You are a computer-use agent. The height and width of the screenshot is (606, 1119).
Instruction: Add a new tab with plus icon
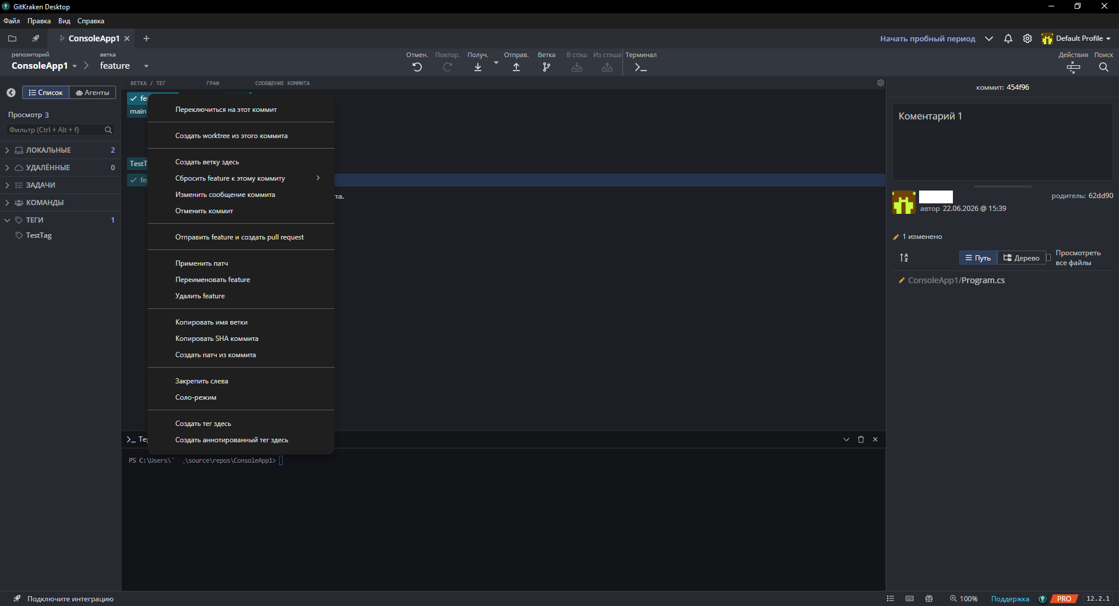(x=146, y=38)
